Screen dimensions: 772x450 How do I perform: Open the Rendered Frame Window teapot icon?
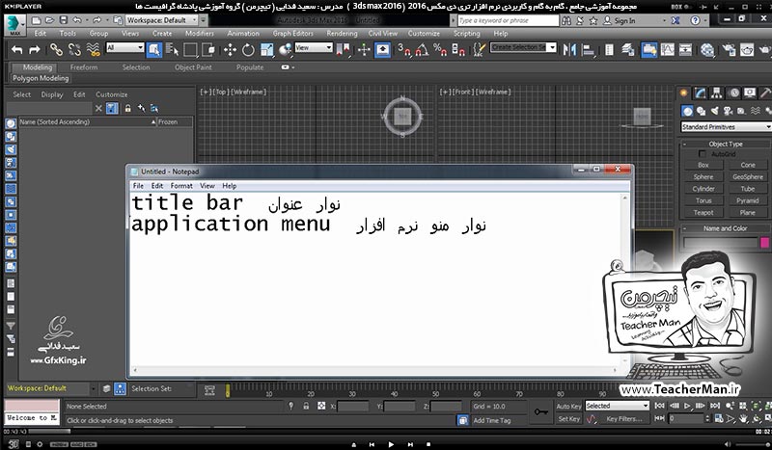coord(747,49)
